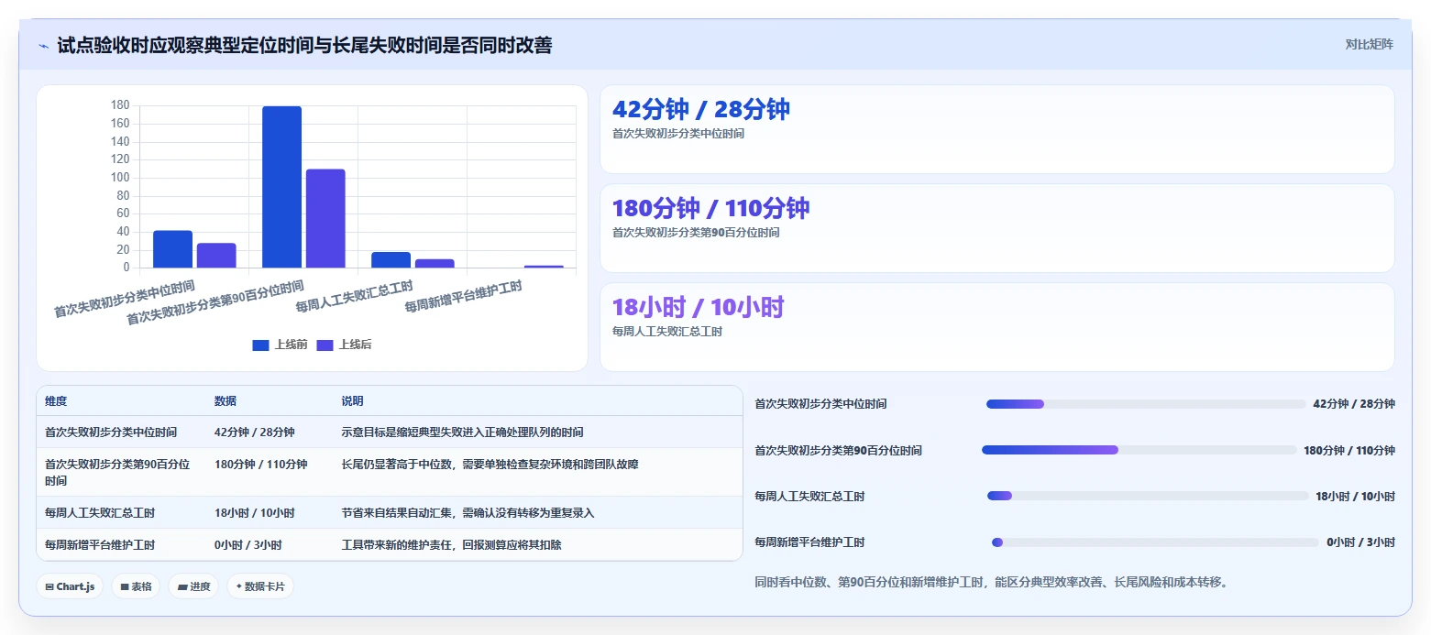Click the progress bar for 每周新增平台维护工时
This screenshot has width=1431, height=635.
tap(1155, 542)
